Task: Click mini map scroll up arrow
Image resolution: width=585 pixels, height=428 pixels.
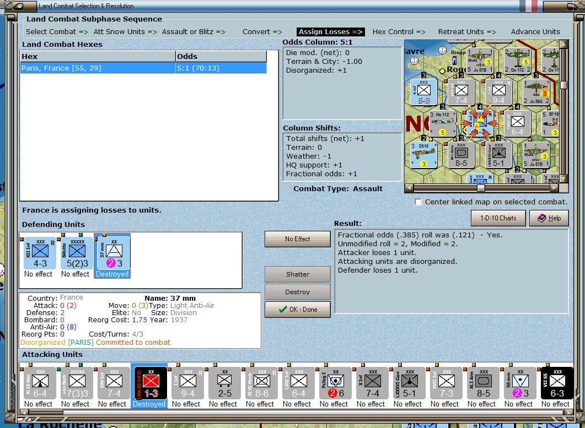Action: point(563,45)
